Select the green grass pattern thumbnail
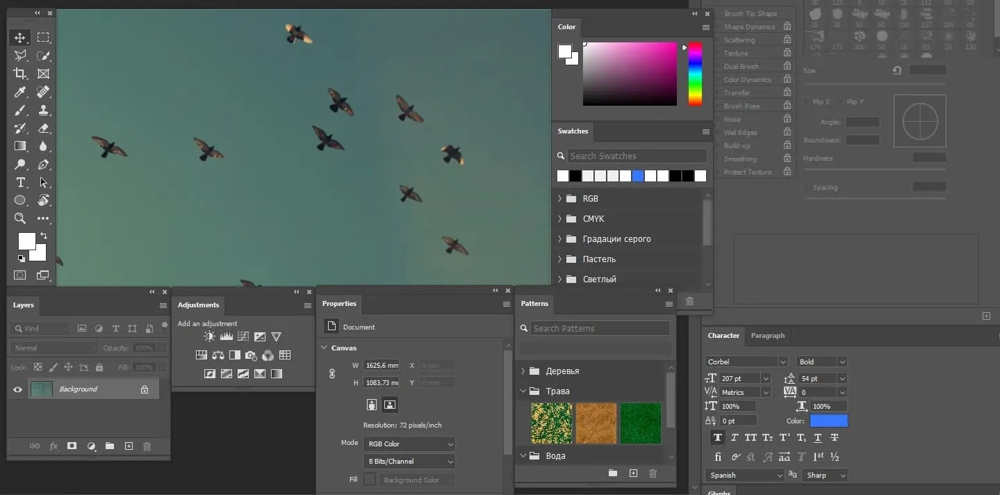The image size is (1000, 495). click(640, 423)
